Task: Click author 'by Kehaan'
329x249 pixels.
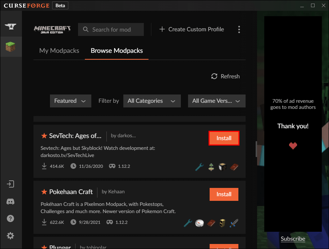Action: [x=113, y=192]
